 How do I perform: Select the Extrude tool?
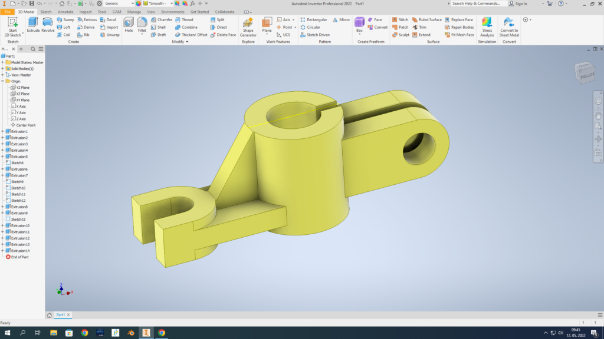click(x=33, y=25)
